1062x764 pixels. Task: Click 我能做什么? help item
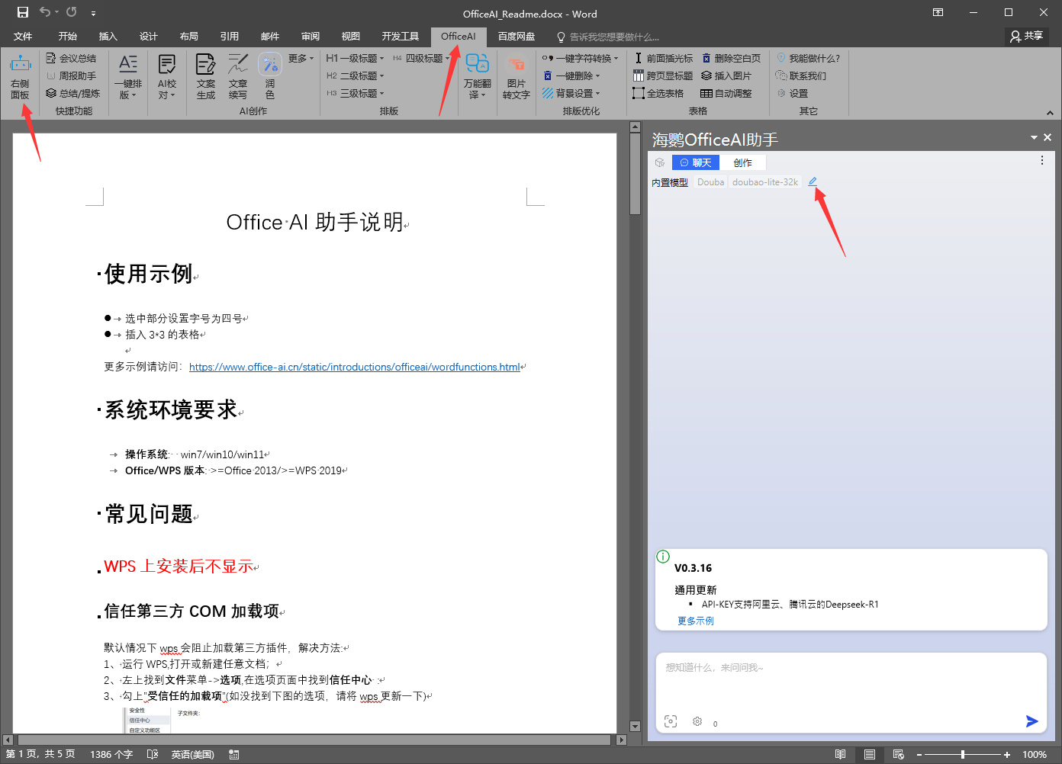click(x=808, y=58)
